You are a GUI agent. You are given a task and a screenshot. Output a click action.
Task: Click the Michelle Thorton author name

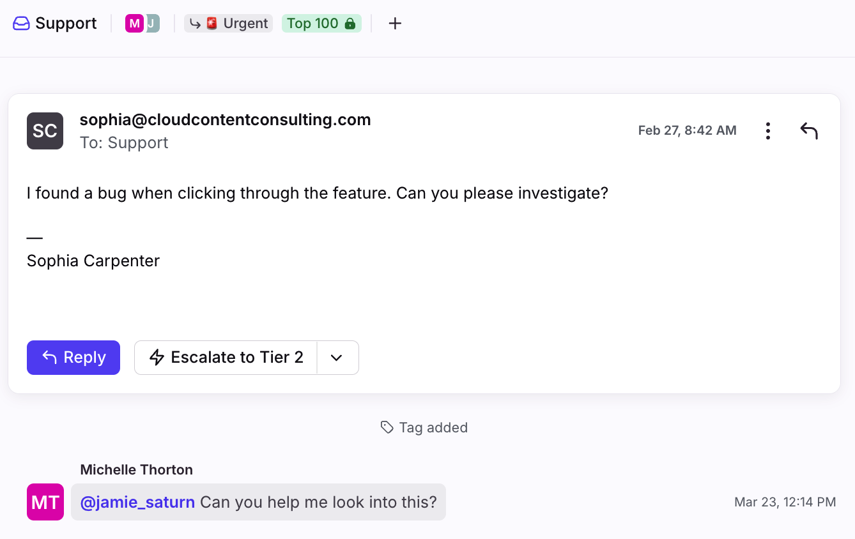coord(136,470)
